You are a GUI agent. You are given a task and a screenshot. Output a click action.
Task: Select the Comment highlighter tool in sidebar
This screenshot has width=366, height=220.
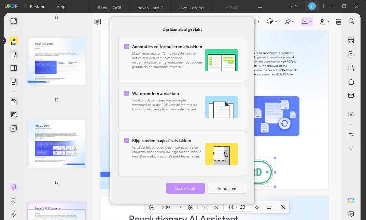(14, 41)
